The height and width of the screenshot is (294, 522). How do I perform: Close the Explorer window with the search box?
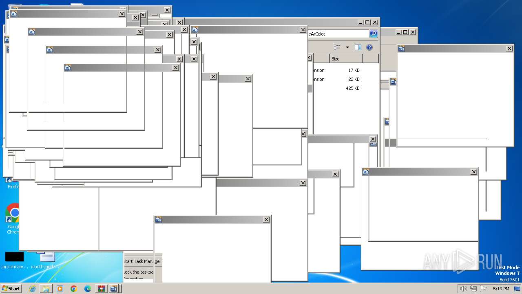(x=374, y=22)
